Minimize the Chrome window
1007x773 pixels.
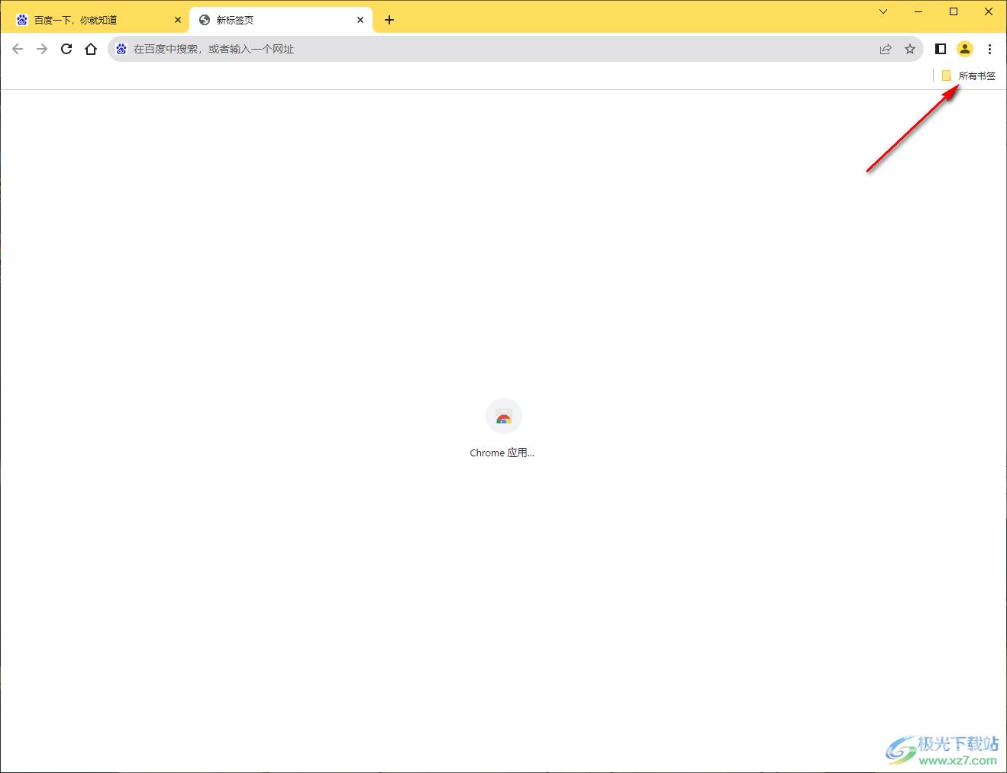coord(918,11)
